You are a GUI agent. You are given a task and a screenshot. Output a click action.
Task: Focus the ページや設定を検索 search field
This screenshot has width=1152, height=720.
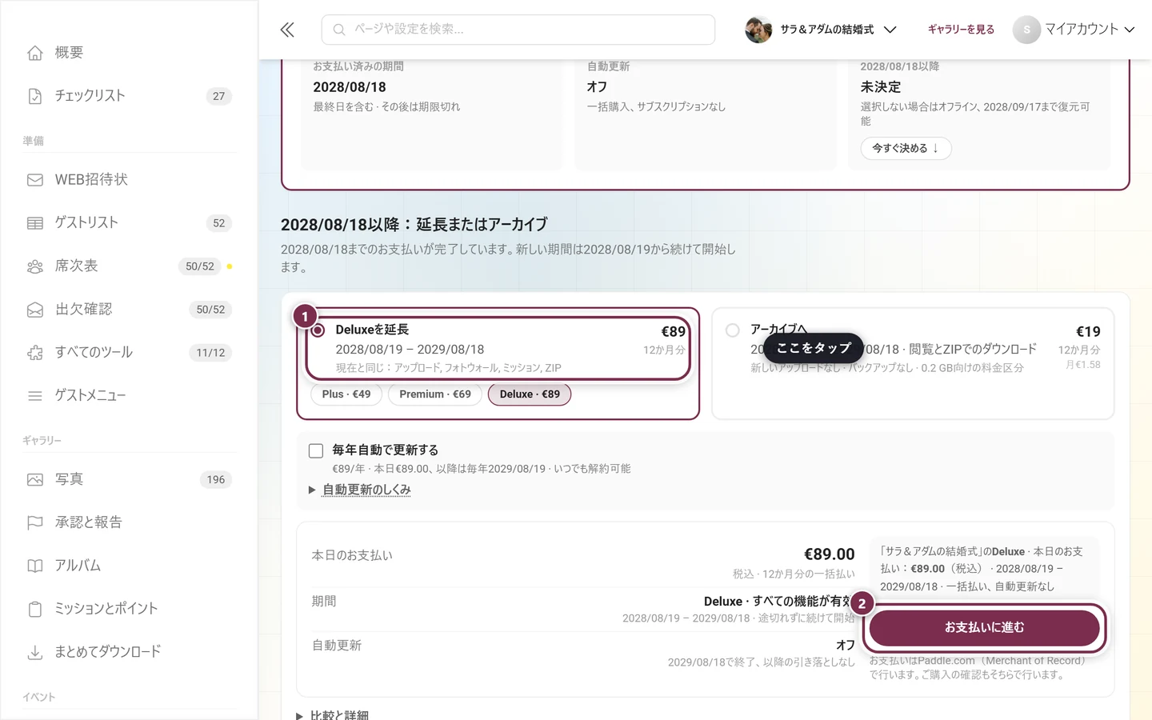(518, 30)
